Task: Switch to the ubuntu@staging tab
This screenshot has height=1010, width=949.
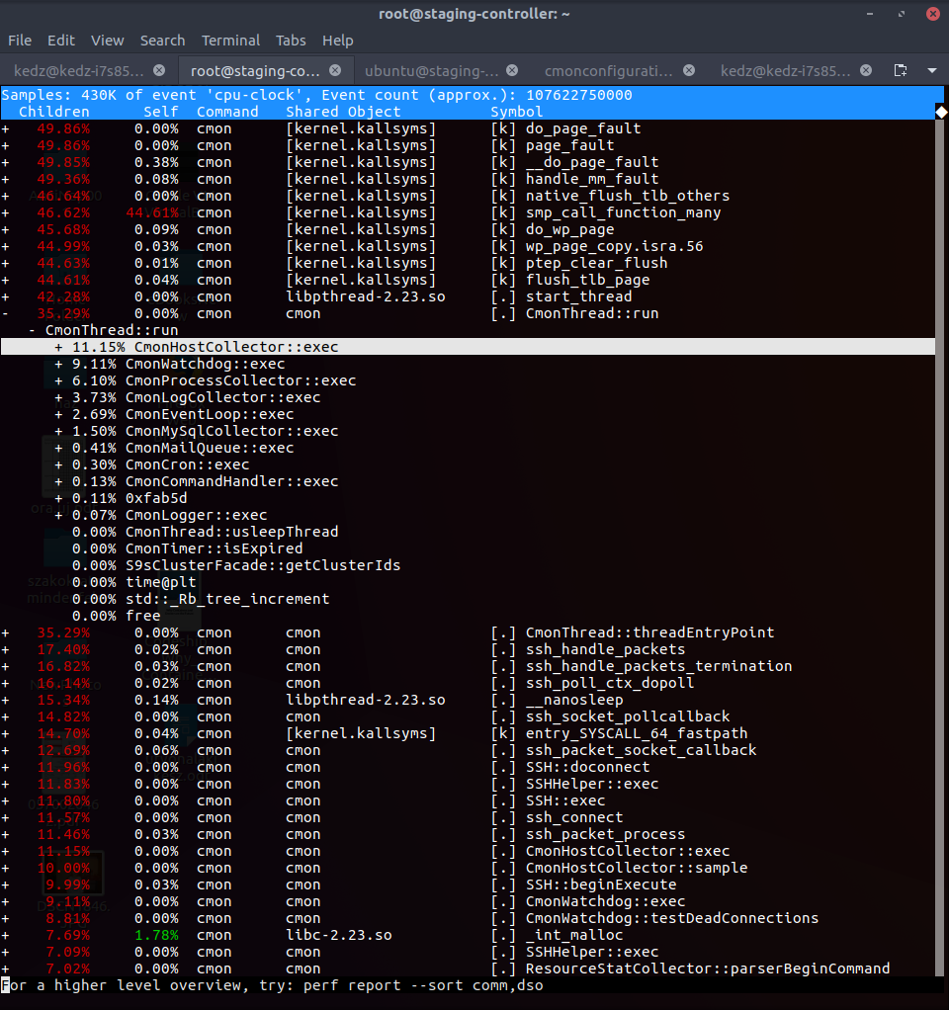Action: [432, 71]
